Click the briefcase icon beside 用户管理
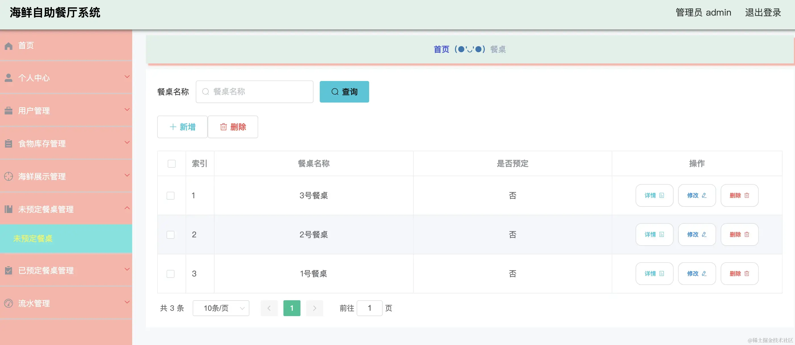795x345 pixels. pos(9,110)
